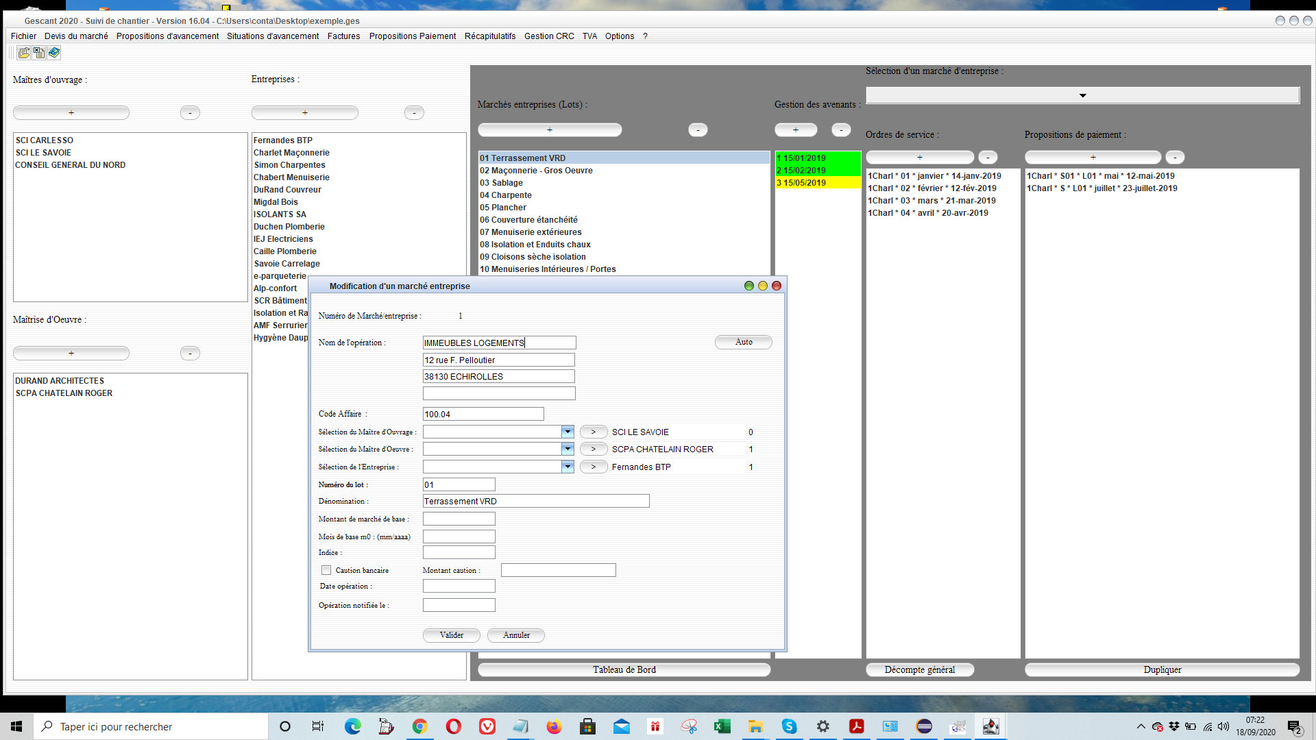
Task: Click the Dupliquer button
Action: coord(1162,669)
